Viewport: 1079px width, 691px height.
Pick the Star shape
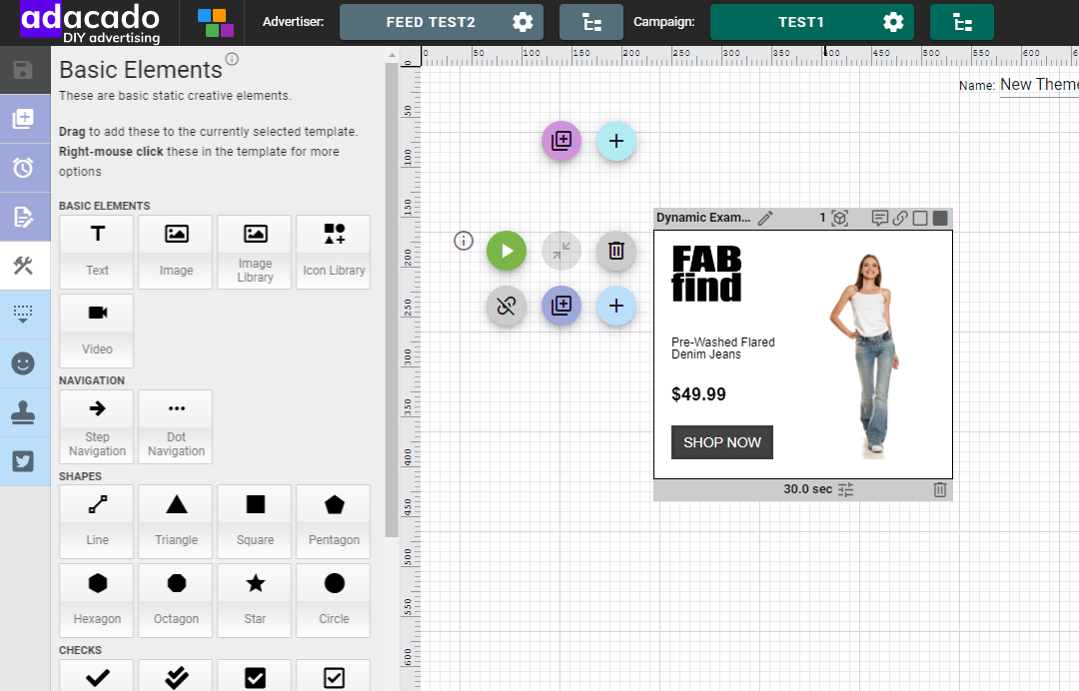(255, 600)
